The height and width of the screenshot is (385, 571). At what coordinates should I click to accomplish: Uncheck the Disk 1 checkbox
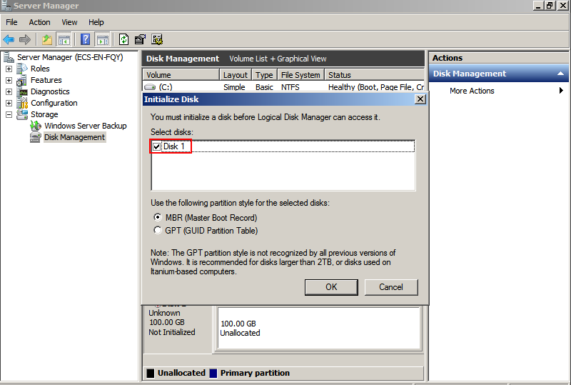pos(156,146)
